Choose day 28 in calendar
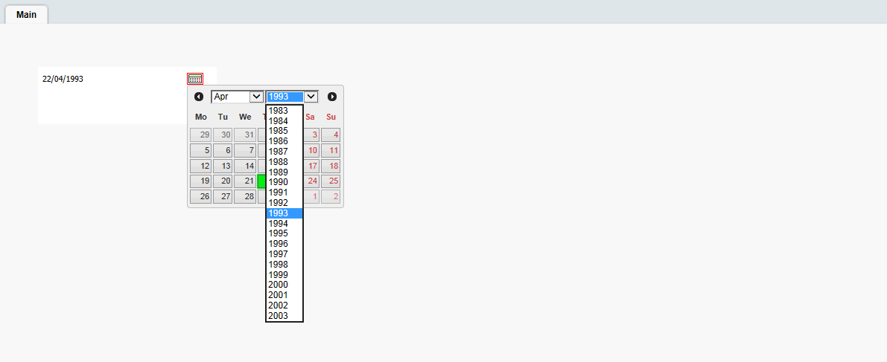 (244, 196)
